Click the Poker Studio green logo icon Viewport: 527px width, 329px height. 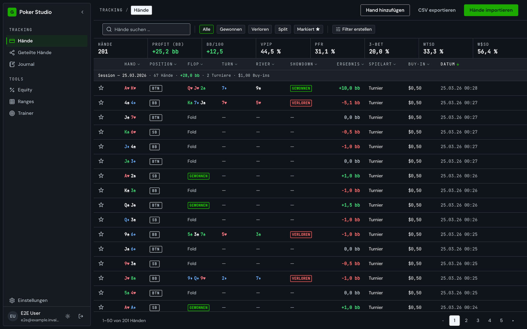click(12, 12)
